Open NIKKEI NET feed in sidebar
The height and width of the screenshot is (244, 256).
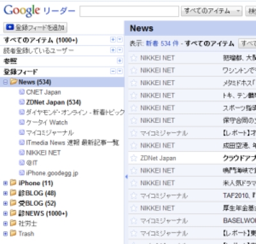44,153
